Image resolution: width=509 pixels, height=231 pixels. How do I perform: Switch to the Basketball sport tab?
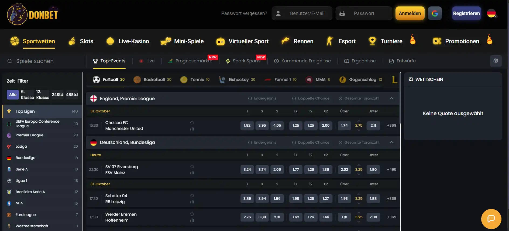point(152,80)
